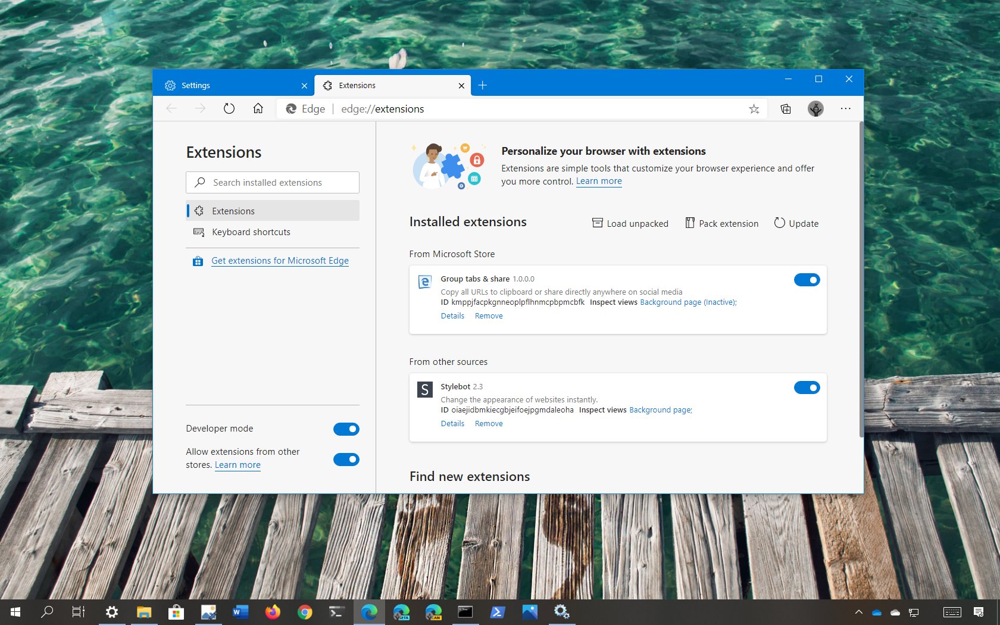Screen dimensions: 1000x625
Task: Reload the page with the refresh icon
Action: (229, 109)
